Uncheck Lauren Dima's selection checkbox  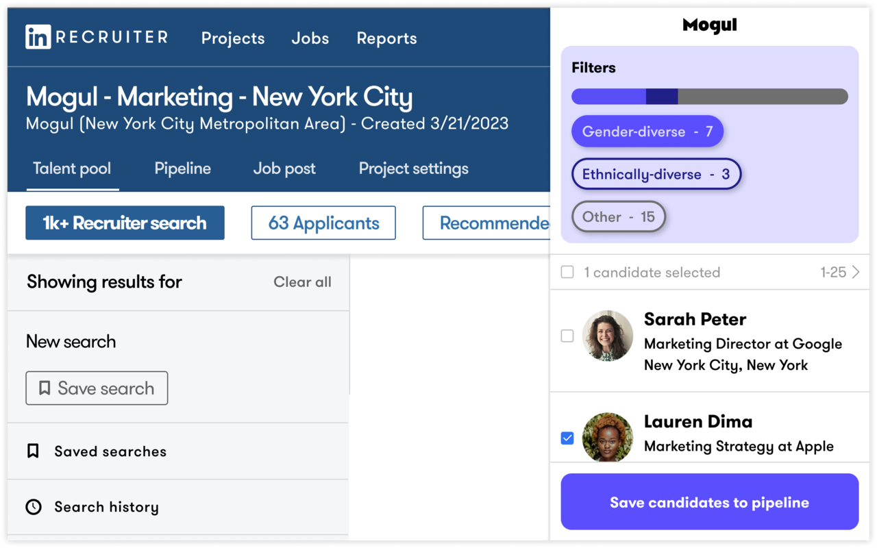pos(567,438)
